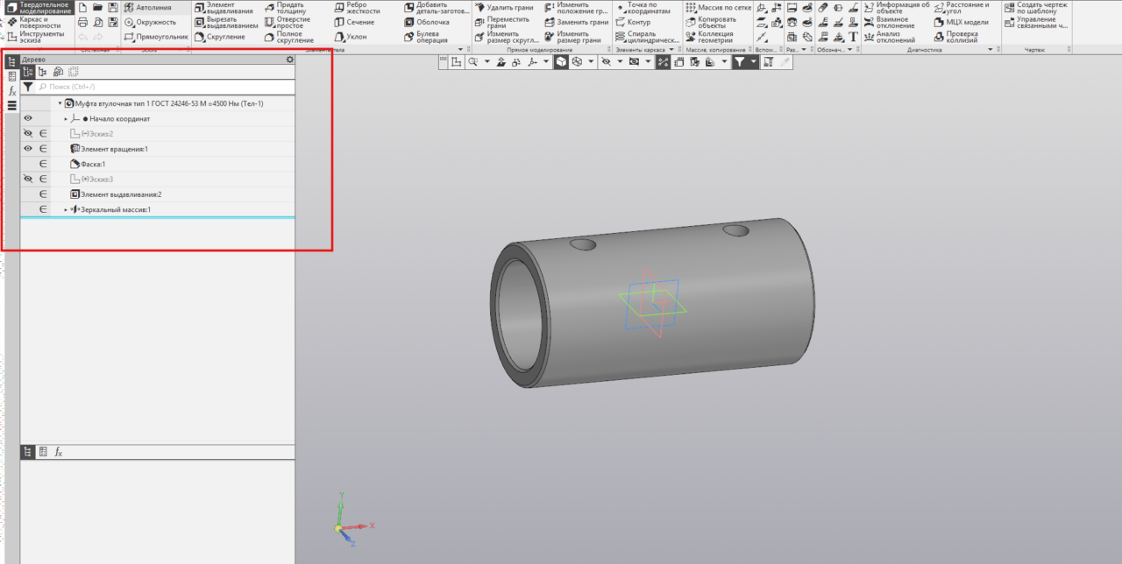Collapse the Муфта втулочная root node
Screen dimensions: 1122x564
tap(60, 103)
